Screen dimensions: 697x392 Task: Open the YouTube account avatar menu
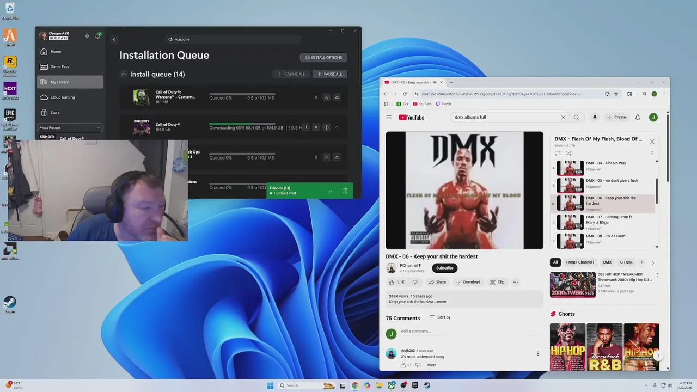[x=653, y=117]
